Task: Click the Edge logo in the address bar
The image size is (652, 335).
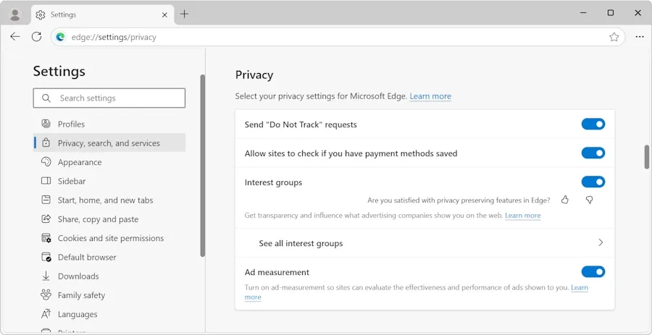Action: point(61,37)
